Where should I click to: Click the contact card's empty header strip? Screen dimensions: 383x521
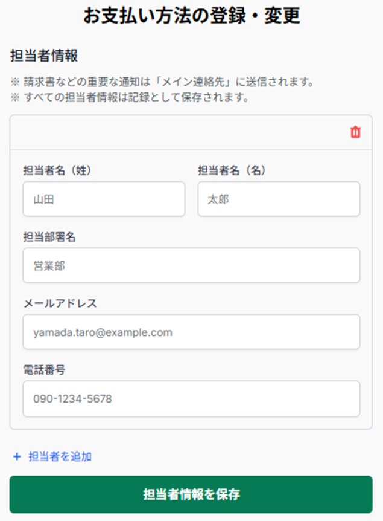[x=181, y=132]
